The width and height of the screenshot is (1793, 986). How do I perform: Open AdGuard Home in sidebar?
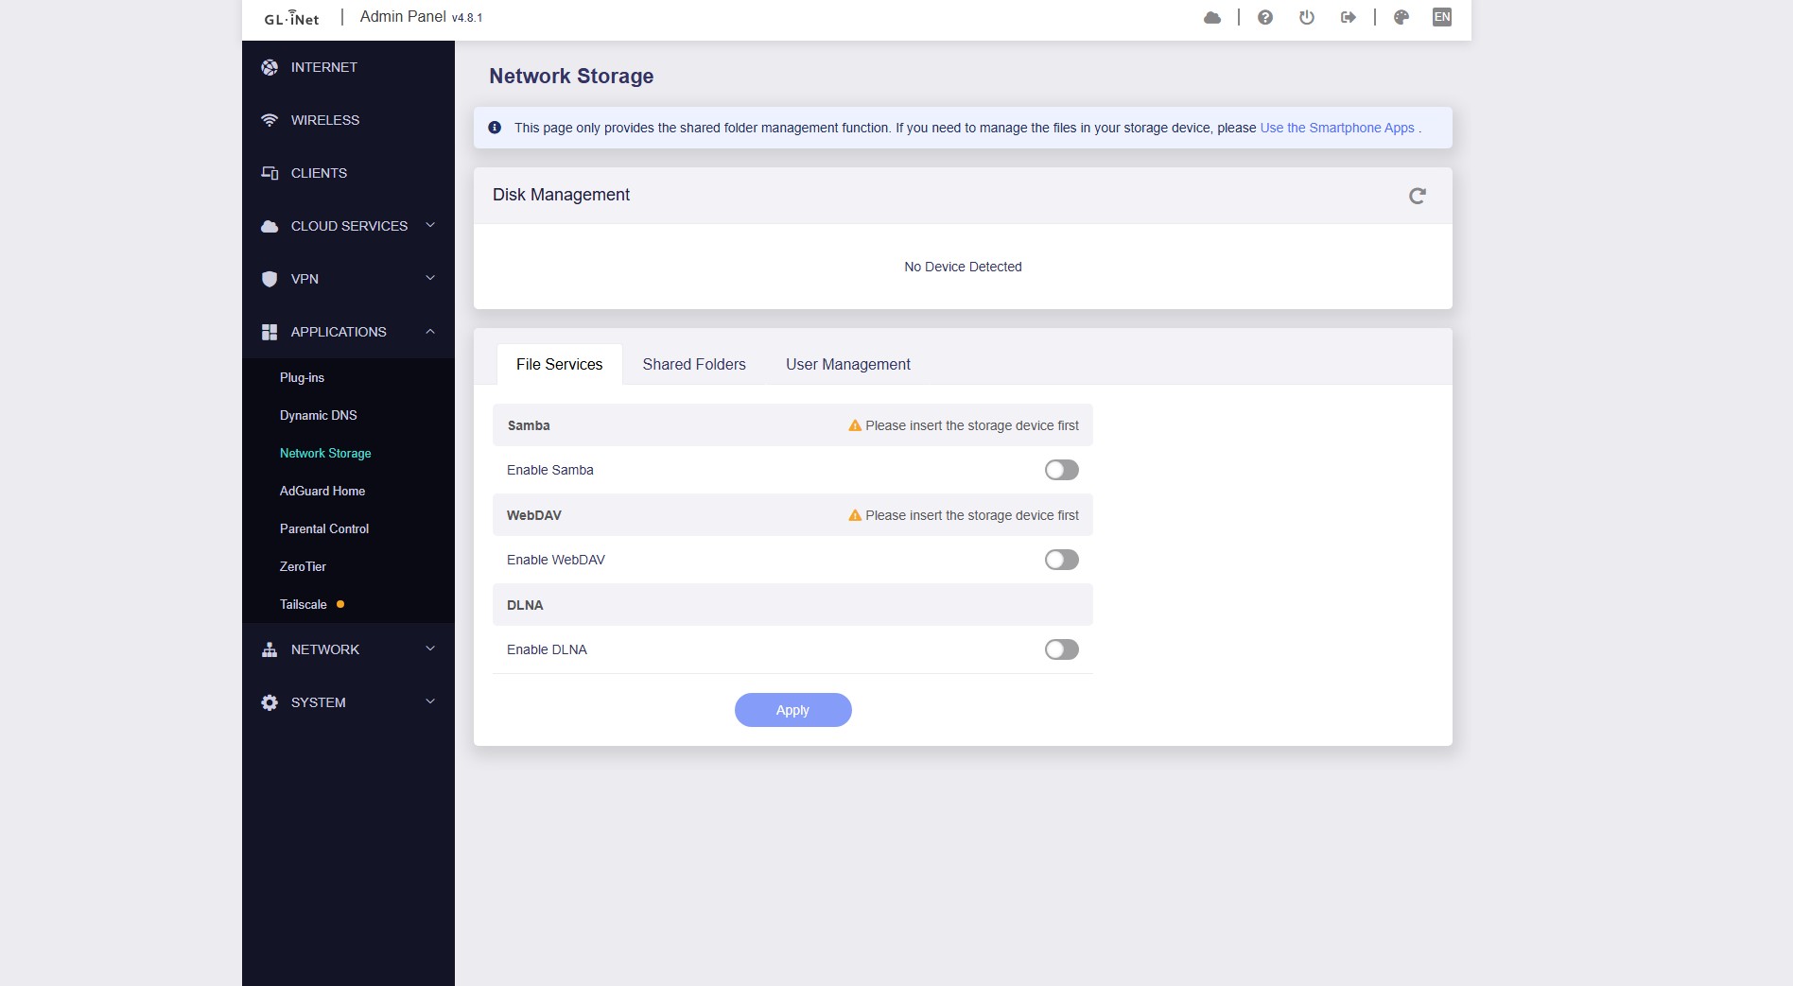322,491
